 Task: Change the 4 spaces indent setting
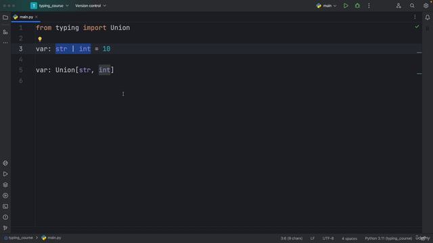(349, 238)
